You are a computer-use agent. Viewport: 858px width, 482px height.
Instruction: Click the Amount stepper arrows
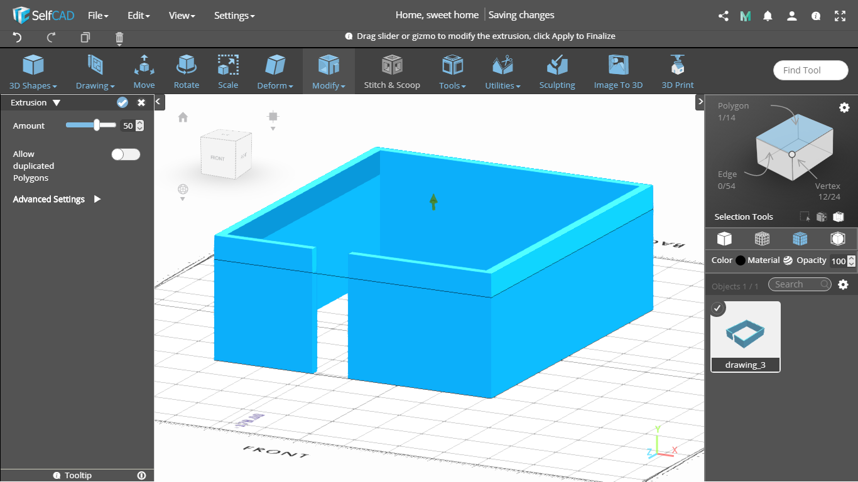tap(139, 126)
